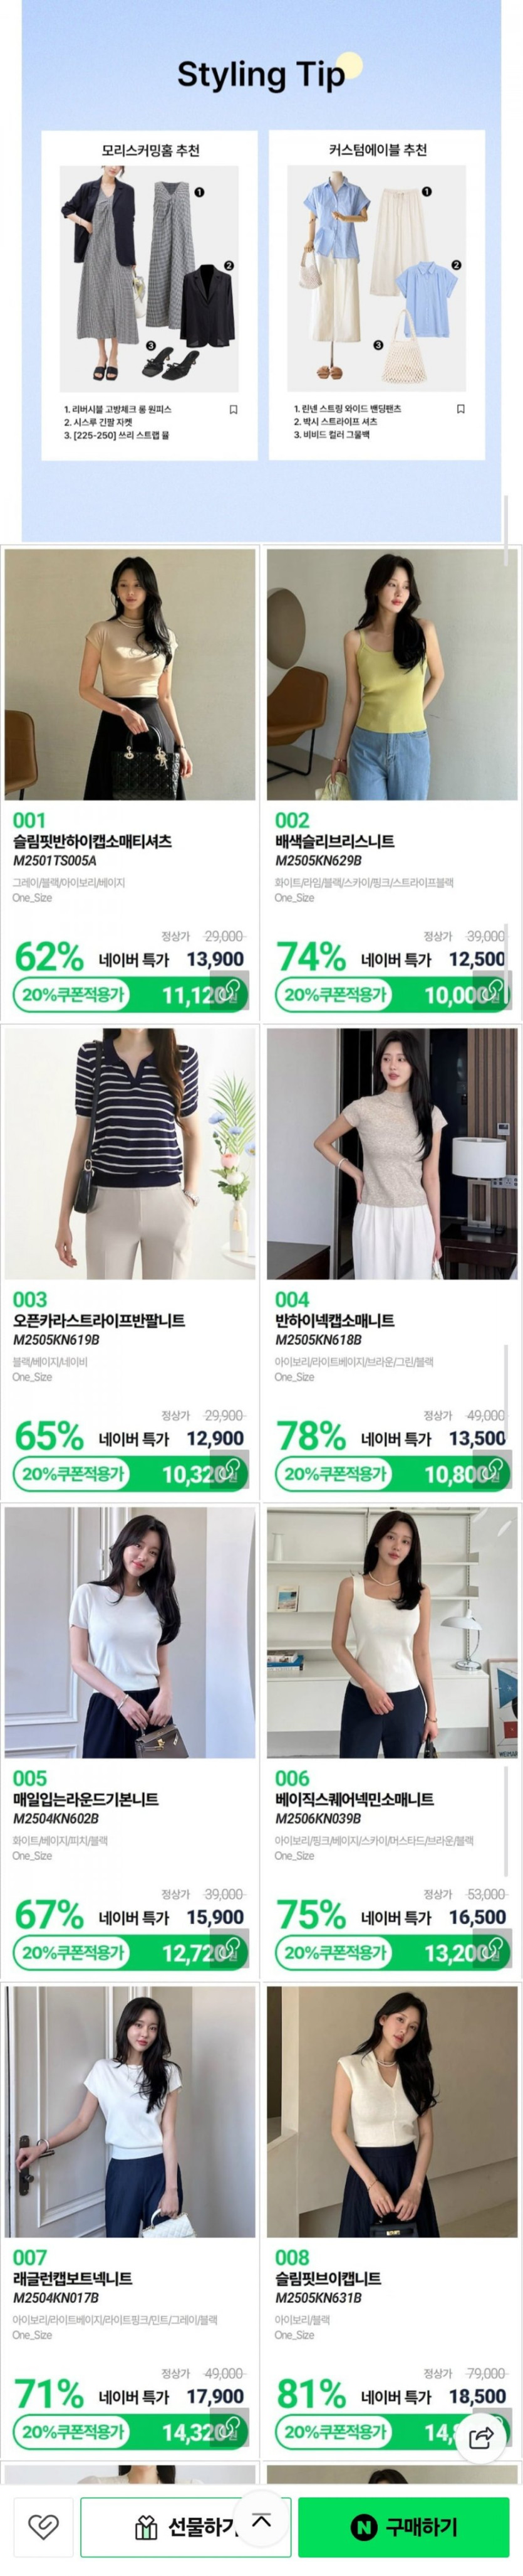Open 슬림핏반하이캡소매티셔츠 product photo
This screenshot has width=523, height=2576.
(130, 674)
